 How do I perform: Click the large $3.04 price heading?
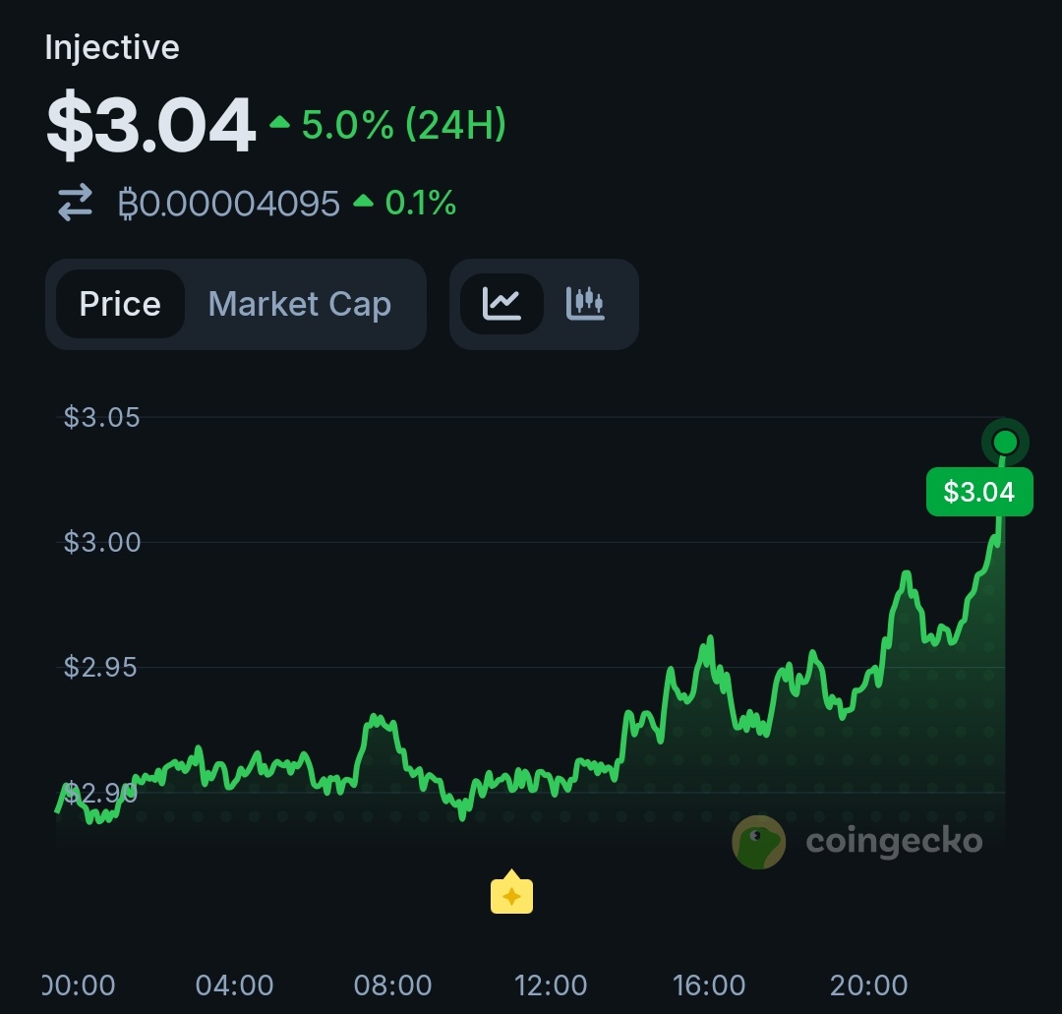click(x=150, y=127)
